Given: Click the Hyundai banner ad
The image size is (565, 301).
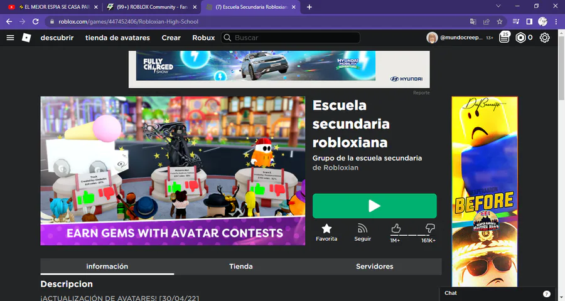Looking at the screenshot, I should (279, 69).
